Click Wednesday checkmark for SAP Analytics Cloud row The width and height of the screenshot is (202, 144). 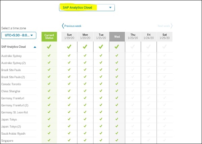click(116, 47)
